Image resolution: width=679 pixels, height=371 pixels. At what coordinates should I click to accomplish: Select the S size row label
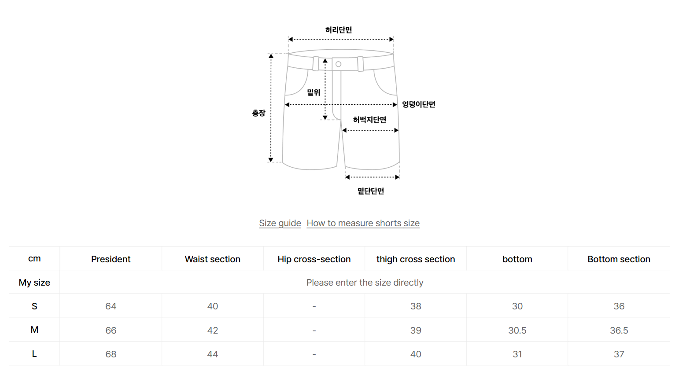coord(34,306)
